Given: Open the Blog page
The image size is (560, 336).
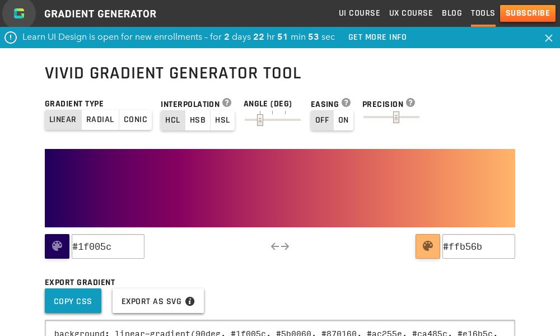Looking at the screenshot, I should (452, 13).
